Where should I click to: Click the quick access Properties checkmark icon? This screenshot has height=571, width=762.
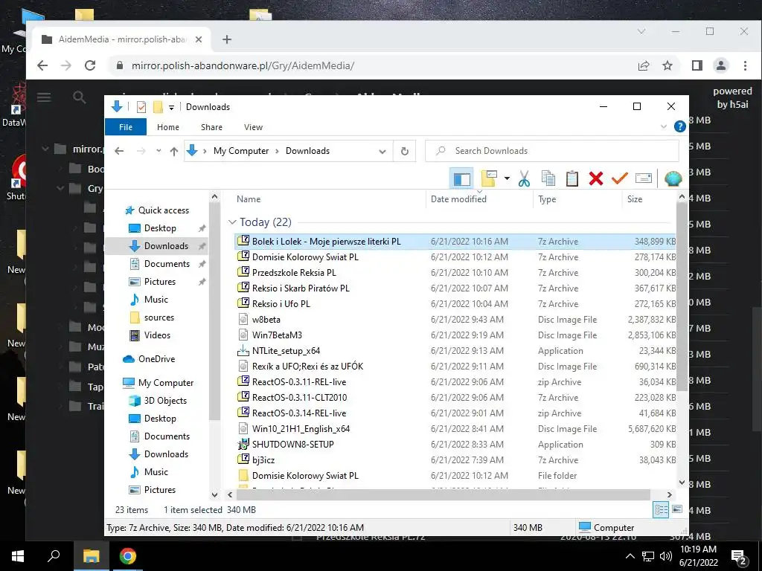click(x=141, y=107)
